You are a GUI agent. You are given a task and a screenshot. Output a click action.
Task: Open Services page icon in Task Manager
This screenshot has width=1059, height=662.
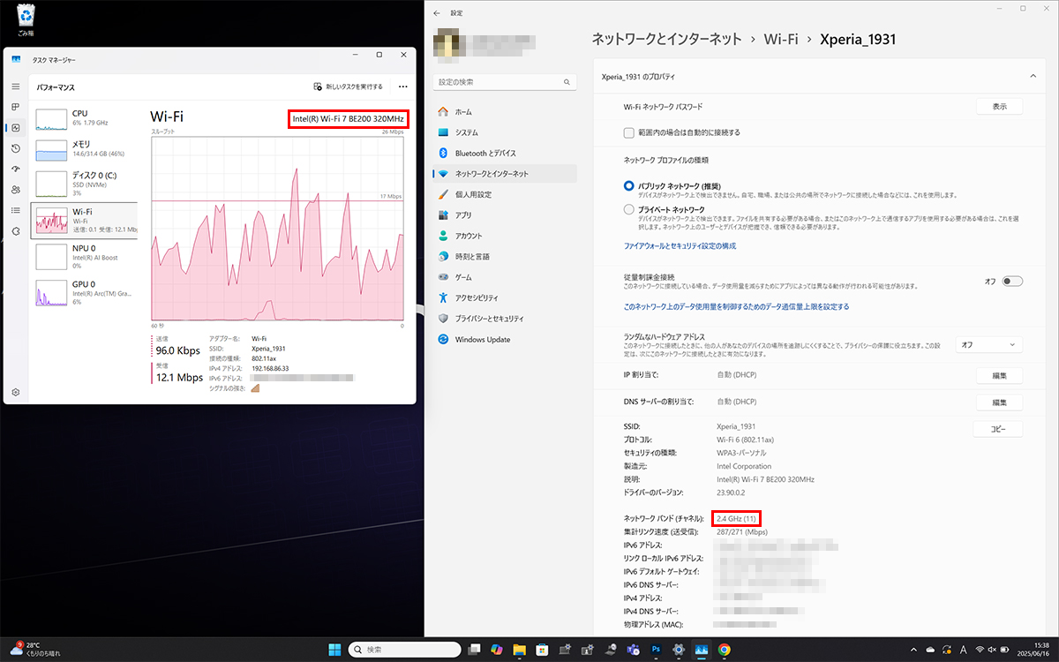pyautogui.click(x=16, y=231)
